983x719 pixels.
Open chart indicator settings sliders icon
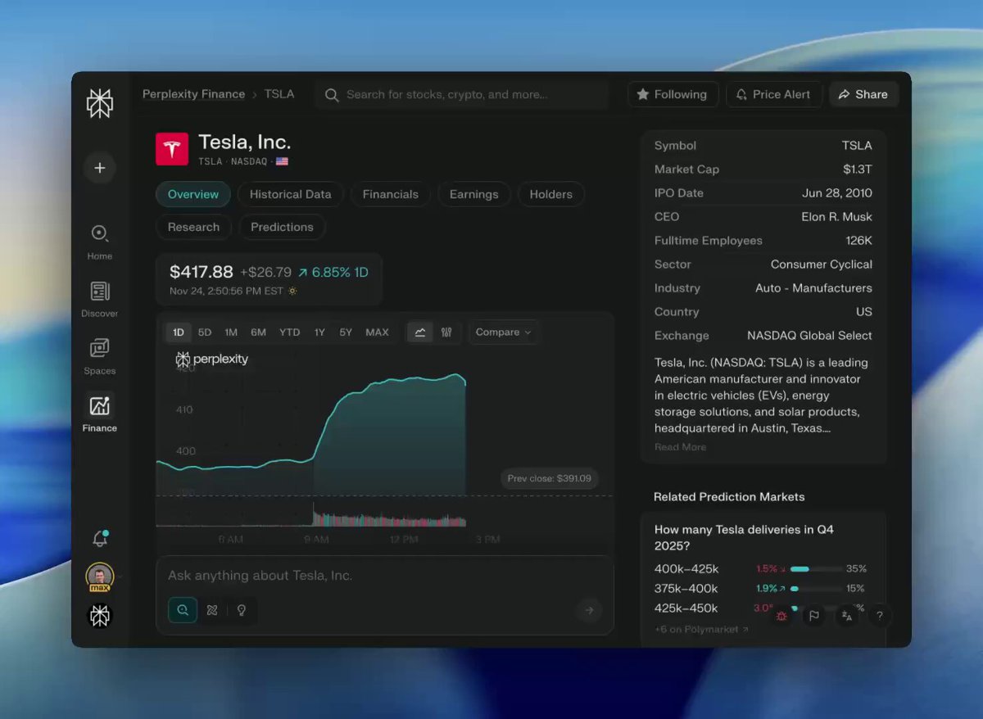pyautogui.click(x=446, y=332)
